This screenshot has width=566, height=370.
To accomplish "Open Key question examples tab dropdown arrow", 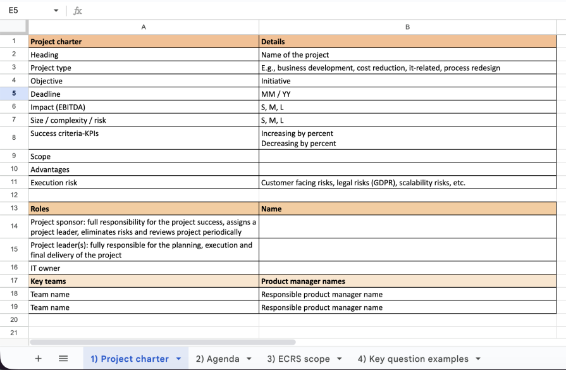I will tap(478, 359).
